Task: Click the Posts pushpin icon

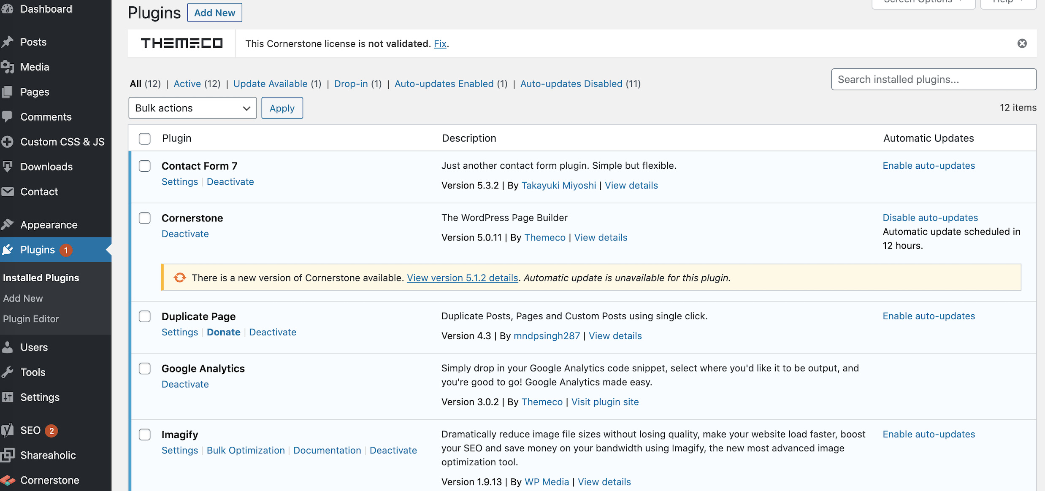Action: click(x=7, y=42)
